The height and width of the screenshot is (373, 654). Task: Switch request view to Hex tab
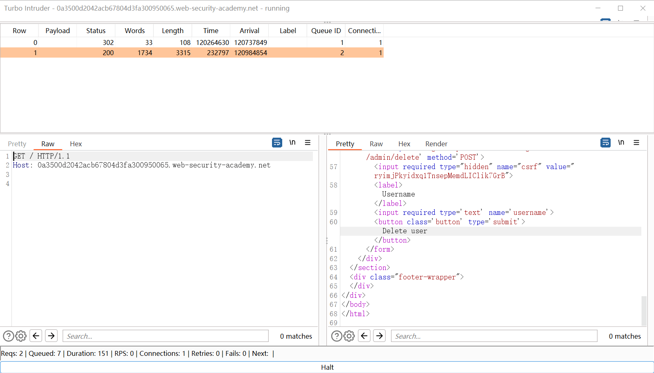click(x=76, y=144)
